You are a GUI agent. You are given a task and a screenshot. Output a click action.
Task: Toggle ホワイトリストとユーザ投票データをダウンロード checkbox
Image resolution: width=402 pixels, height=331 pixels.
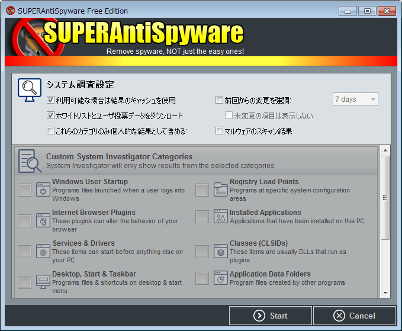tap(50, 115)
